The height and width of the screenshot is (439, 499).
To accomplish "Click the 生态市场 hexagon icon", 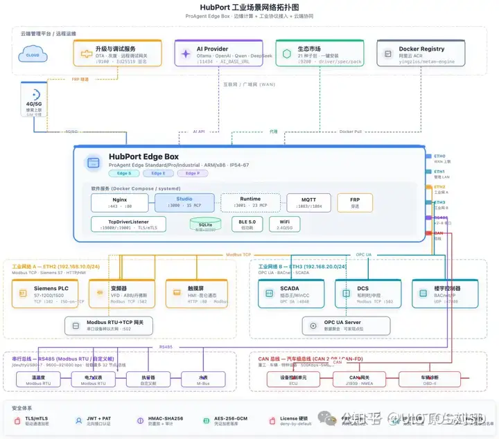I will [287, 54].
